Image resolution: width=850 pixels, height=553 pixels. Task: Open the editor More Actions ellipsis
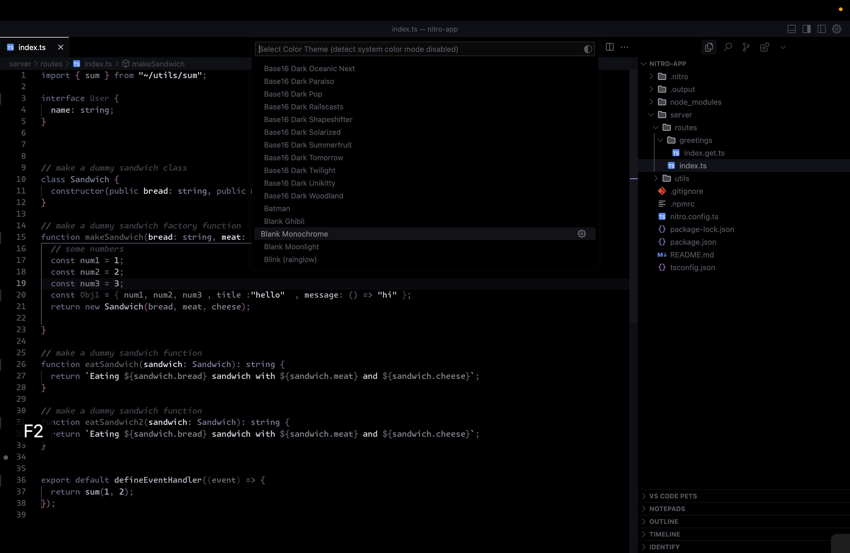point(624,47)
